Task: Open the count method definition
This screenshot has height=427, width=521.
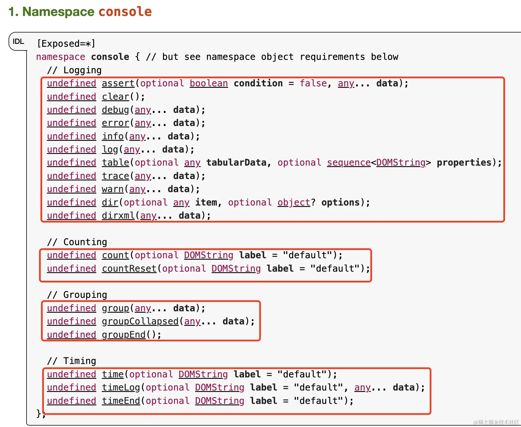Action: point(115,255)
